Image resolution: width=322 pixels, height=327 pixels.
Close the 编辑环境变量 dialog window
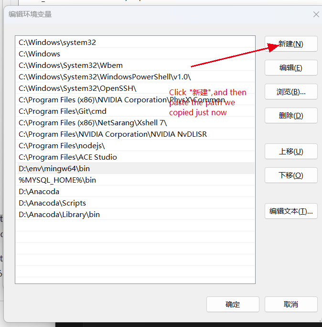coord(316,14)
